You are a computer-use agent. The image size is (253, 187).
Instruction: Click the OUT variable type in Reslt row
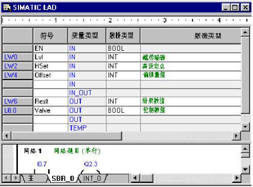pyautogui.click(x=87, y=101)
